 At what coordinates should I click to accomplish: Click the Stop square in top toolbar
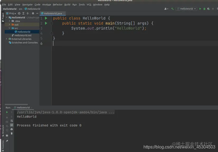click(213, 9)
